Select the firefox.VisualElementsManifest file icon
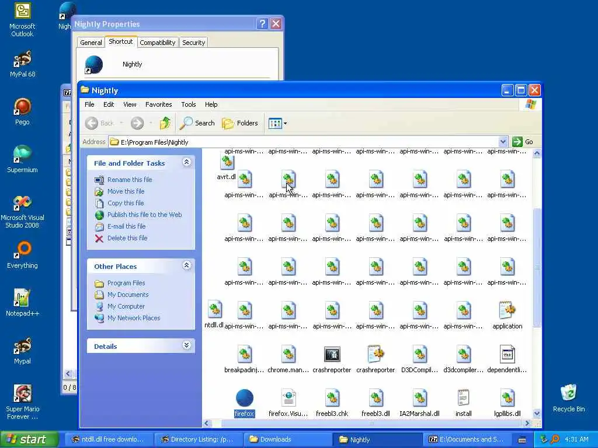Image resolution: width=598 pixels, height=448 pixels. click(x=288, y=398)
